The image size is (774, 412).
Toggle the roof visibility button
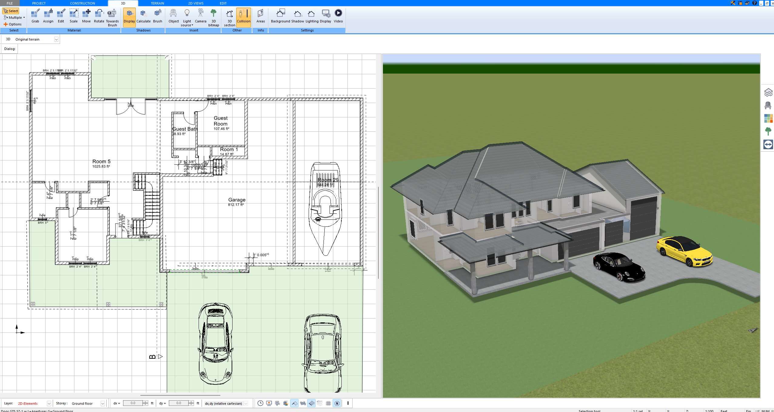coord(294,403)
